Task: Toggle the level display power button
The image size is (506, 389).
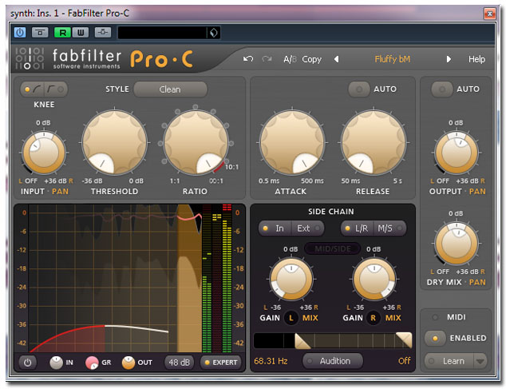Action: (27, 363)
